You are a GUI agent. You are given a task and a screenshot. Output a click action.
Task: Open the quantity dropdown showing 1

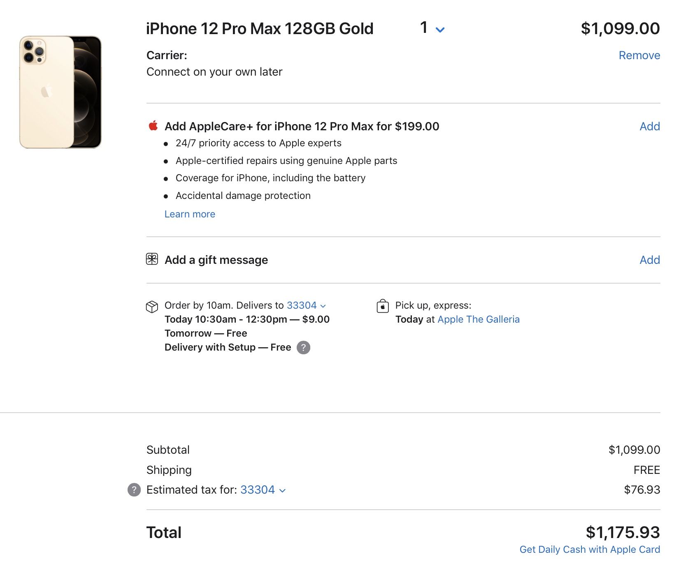point(432,28)
